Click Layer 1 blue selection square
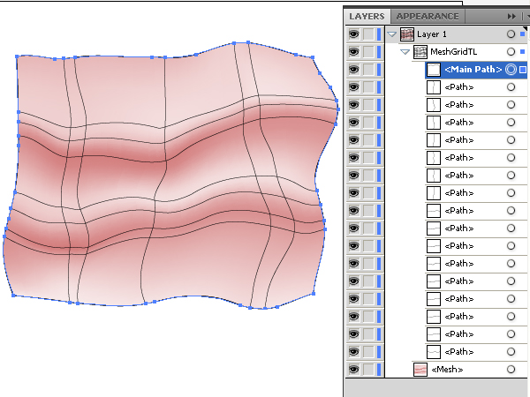 coord(523,34)
